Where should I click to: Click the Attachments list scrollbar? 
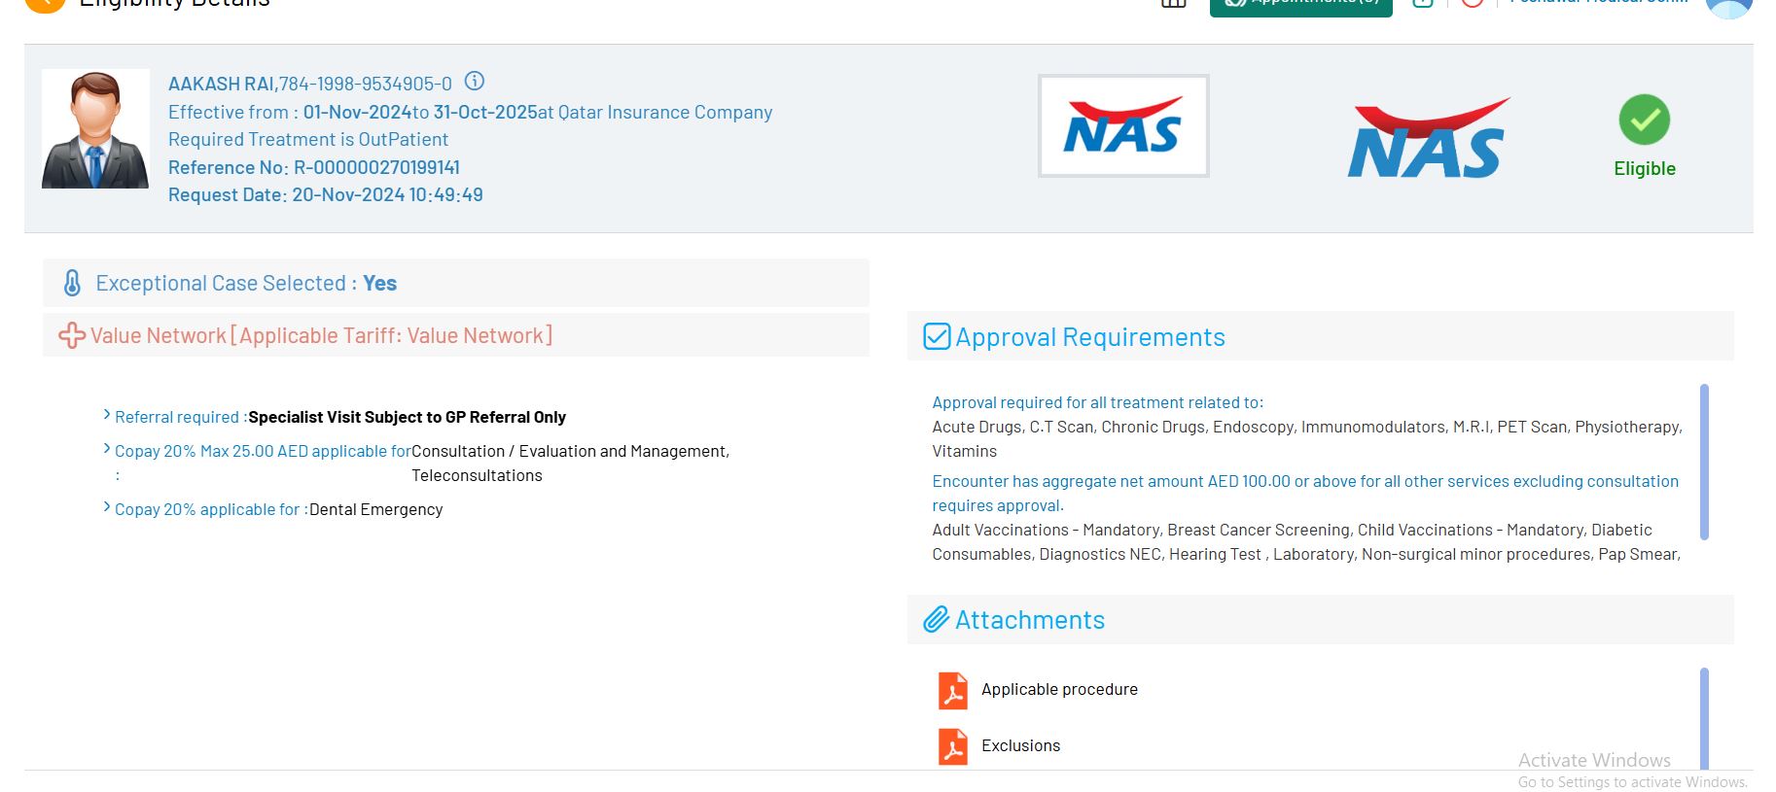click(x=1704, y=717)
